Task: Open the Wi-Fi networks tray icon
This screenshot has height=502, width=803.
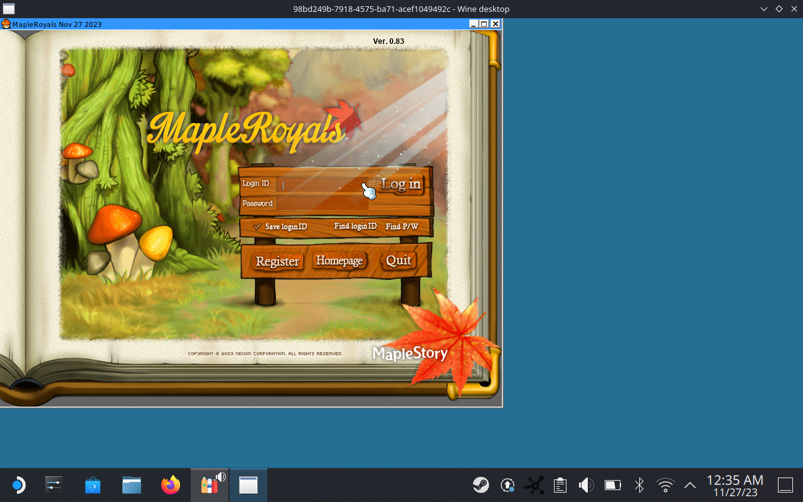Action: coord(665,485)
